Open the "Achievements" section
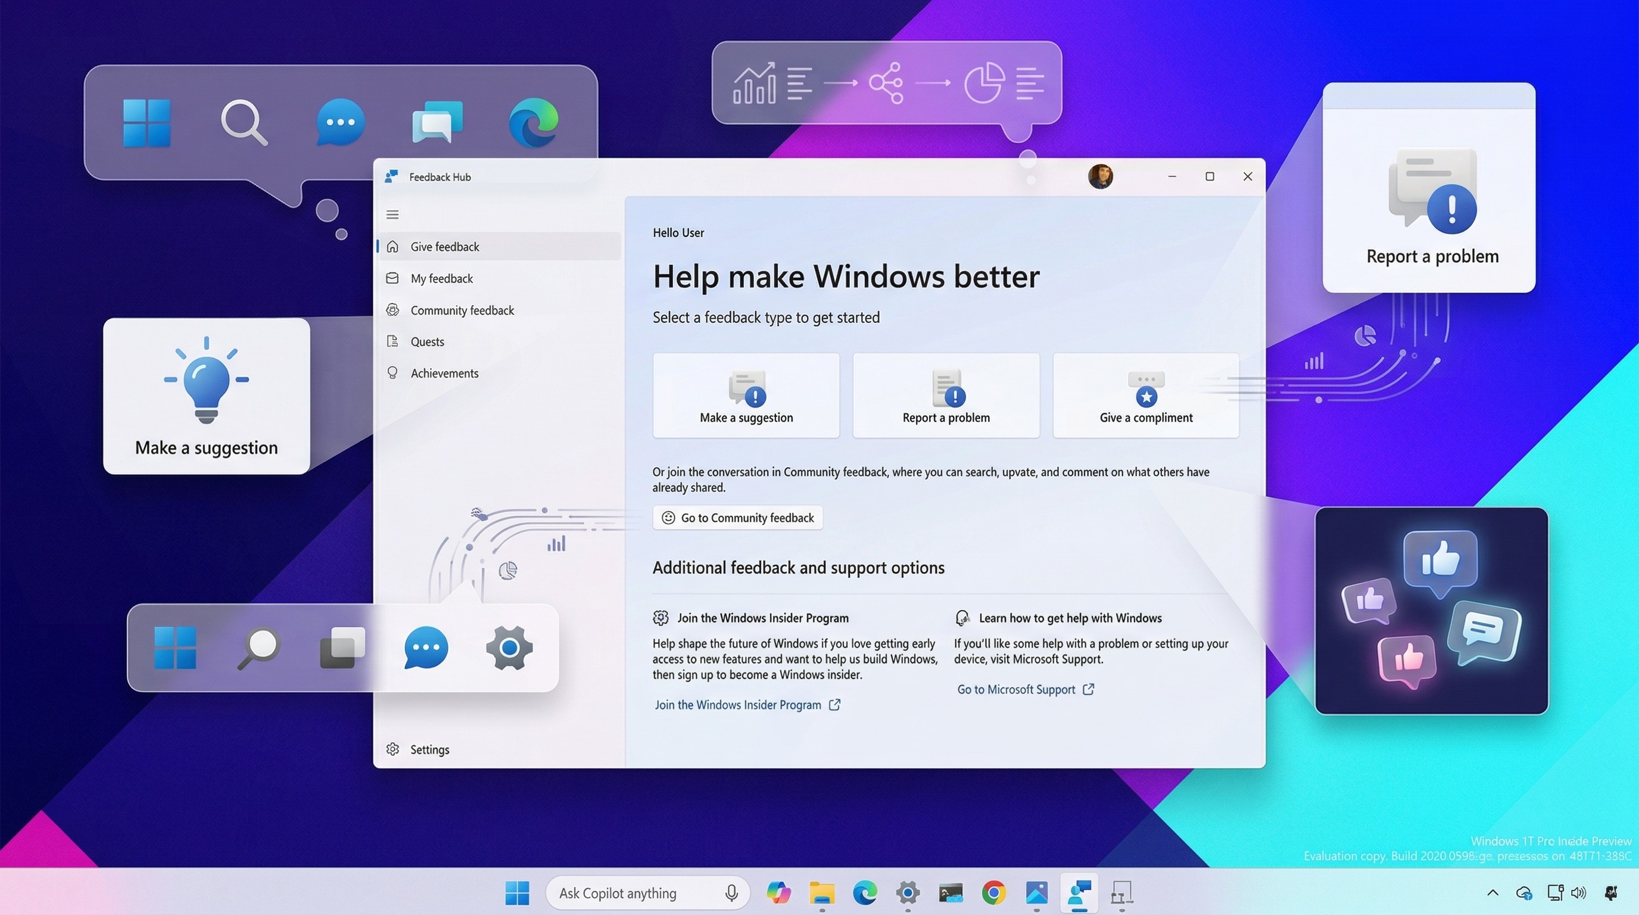 [x=444, y=373]
